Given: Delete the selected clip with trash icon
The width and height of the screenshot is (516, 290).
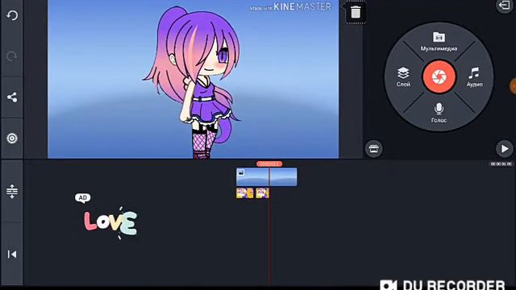Looking at the screenshot, I should tap(356, 13).
